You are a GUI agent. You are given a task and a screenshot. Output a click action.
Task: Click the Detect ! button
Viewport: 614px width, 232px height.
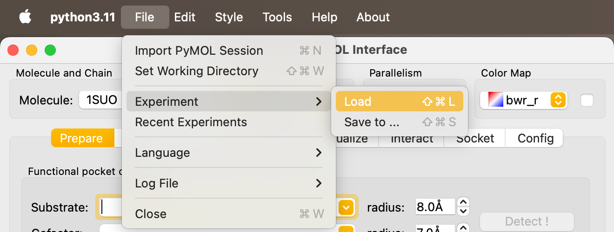pyautogui.click(x=527, y=221)
